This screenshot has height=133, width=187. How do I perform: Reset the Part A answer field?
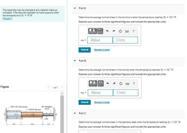click(x=120, y=31)
